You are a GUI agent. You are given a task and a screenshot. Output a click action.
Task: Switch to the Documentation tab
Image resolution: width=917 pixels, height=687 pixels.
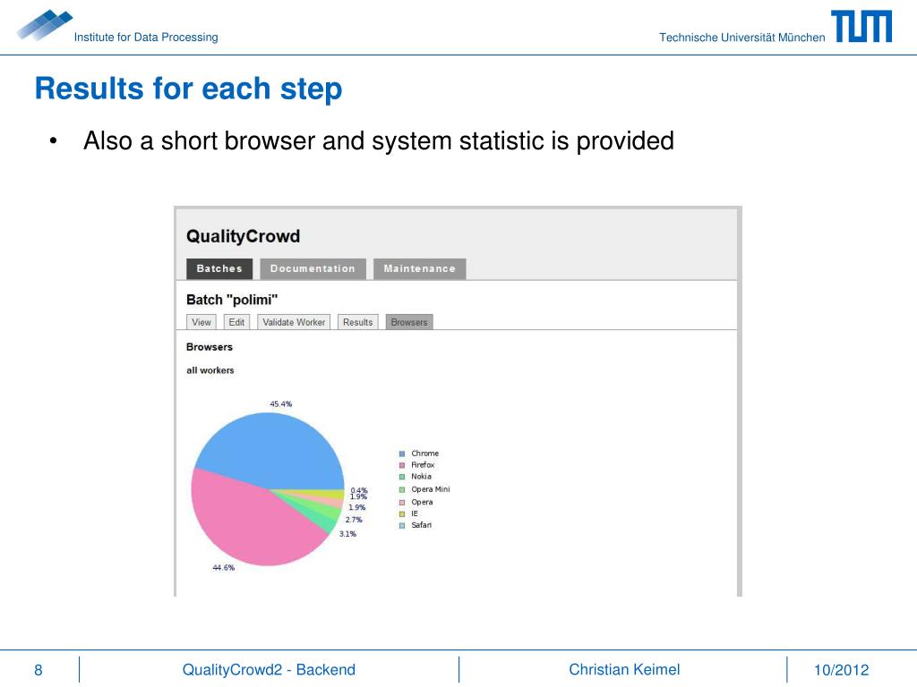(x=313, y=268)
